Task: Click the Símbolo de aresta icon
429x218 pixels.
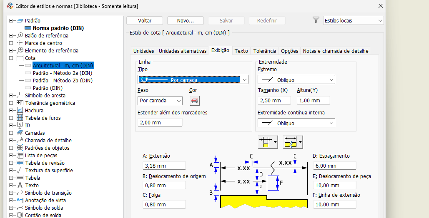Action: [20, 95]
